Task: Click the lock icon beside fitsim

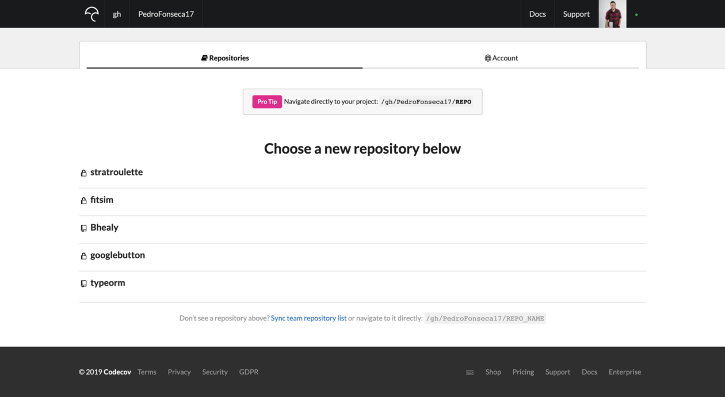Action: tap(83, 200)
